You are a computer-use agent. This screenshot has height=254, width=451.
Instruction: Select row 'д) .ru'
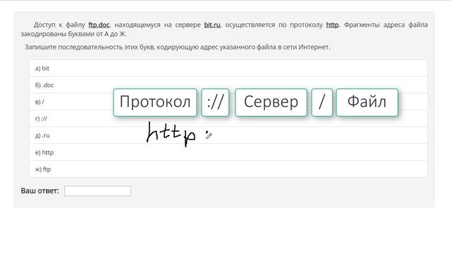[228, 135]
